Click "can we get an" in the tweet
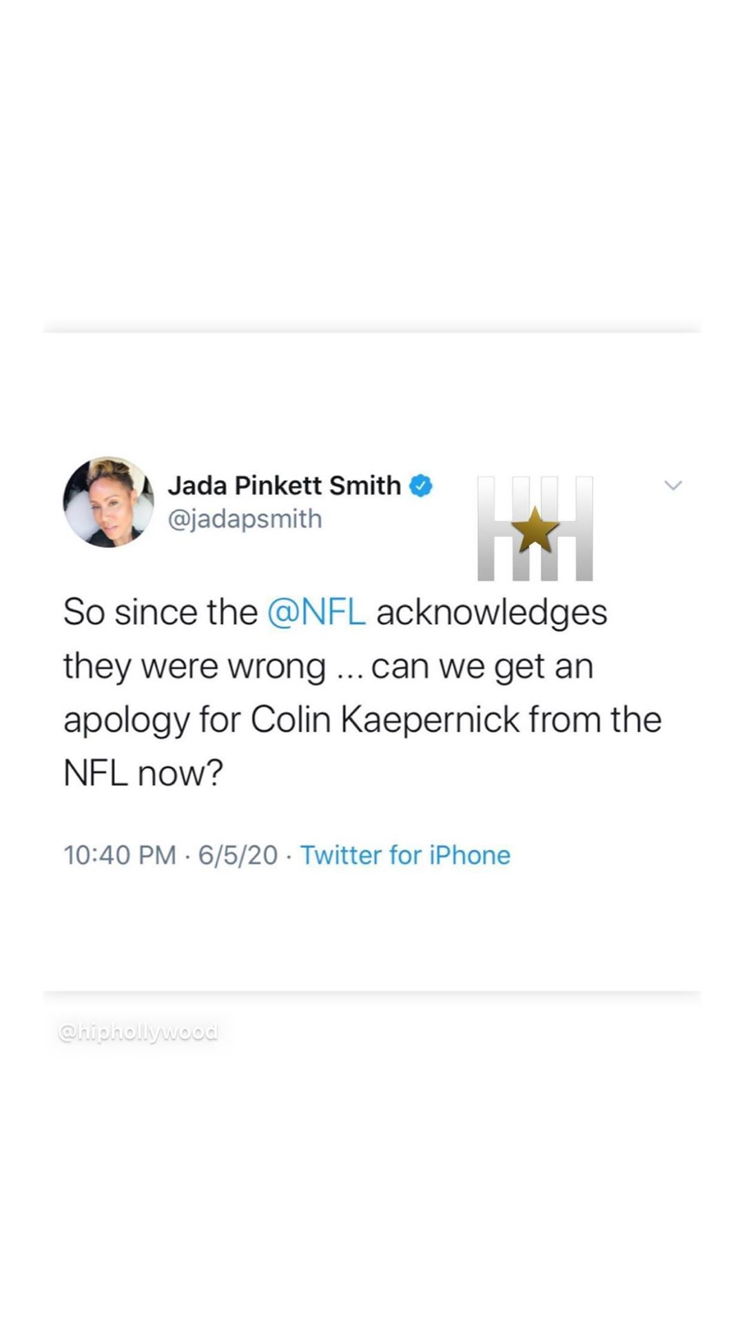Image resolution: width=744 pixels, height=1324 pixels. point(482,666)
